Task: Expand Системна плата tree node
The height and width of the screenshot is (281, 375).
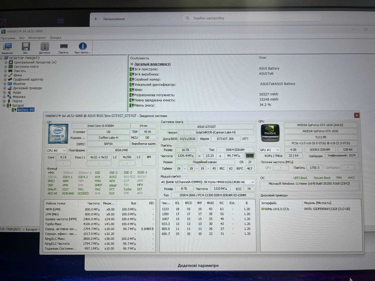Action: coord(6,67)
